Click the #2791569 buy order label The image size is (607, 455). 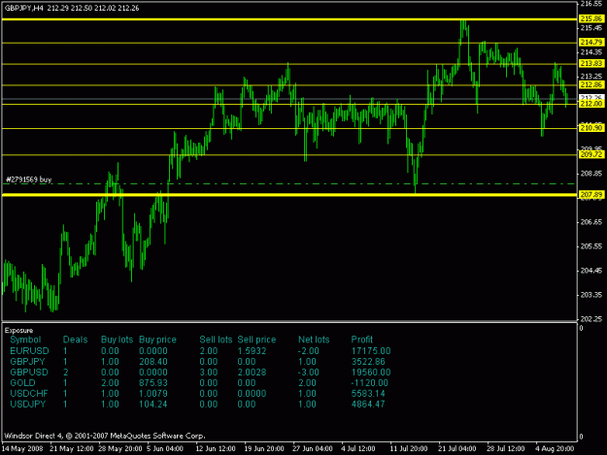click(28, 179)
